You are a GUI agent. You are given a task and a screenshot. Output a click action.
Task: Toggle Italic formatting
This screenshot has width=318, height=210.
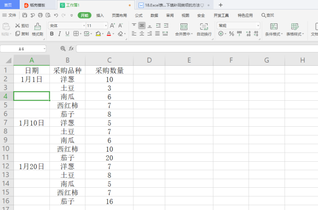[59, 33]
